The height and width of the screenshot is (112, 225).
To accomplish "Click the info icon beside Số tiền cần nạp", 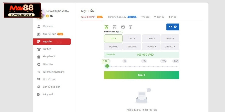I will click(x=122, y=32).
